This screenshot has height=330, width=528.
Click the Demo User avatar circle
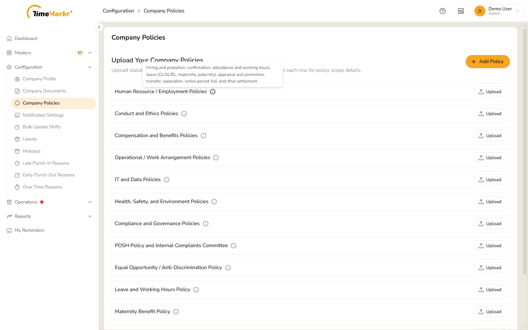coord(480,11)
